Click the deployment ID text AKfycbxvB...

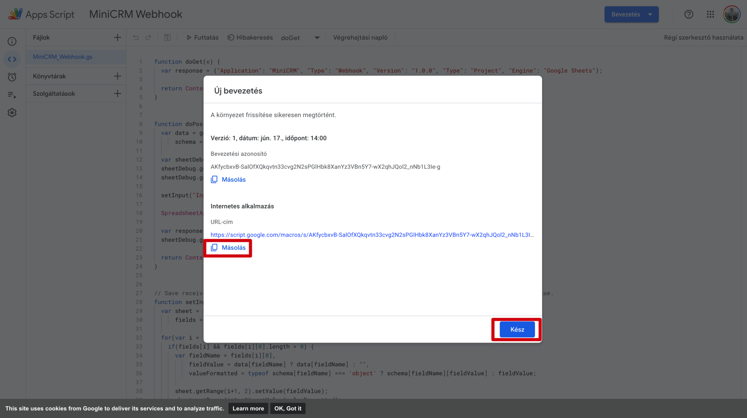tap(325, 166)
